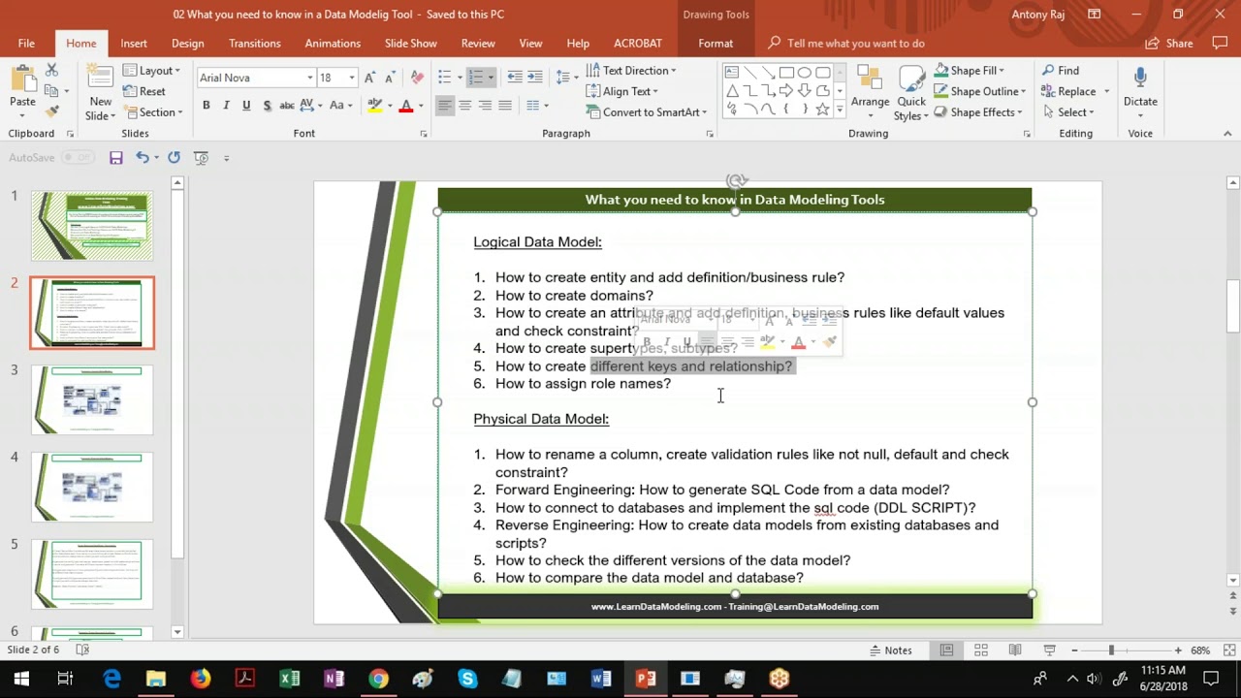Click the Redo arrow icon
Viewport: 1241px width, 698px height.
pyautogui.click(x=174, y=157)
